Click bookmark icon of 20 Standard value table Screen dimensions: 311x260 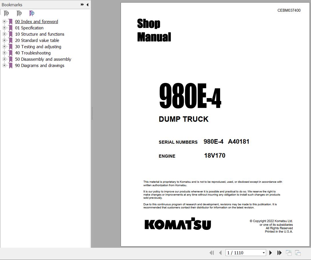click(x=11, y=40)
